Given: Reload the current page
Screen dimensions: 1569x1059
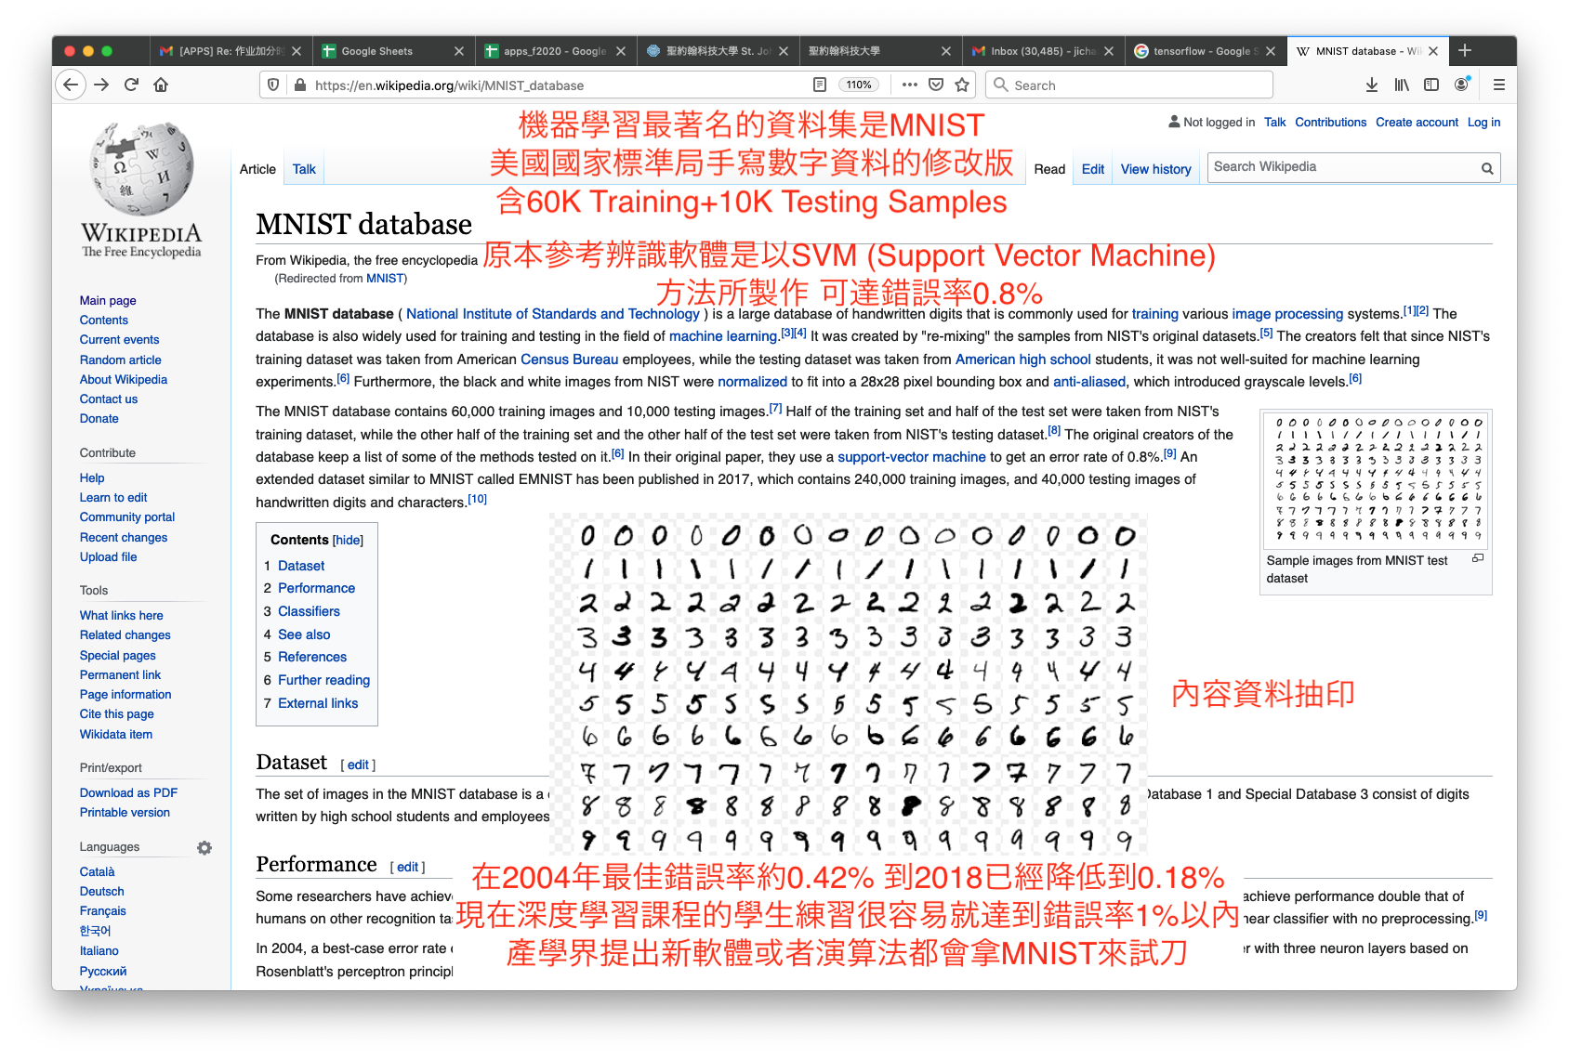Looking at the screenshot, I should (131, 85).
